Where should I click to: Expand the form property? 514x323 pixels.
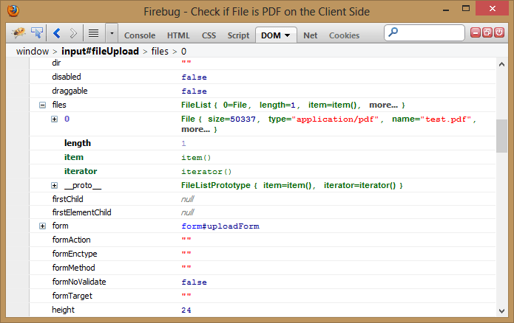42,226
